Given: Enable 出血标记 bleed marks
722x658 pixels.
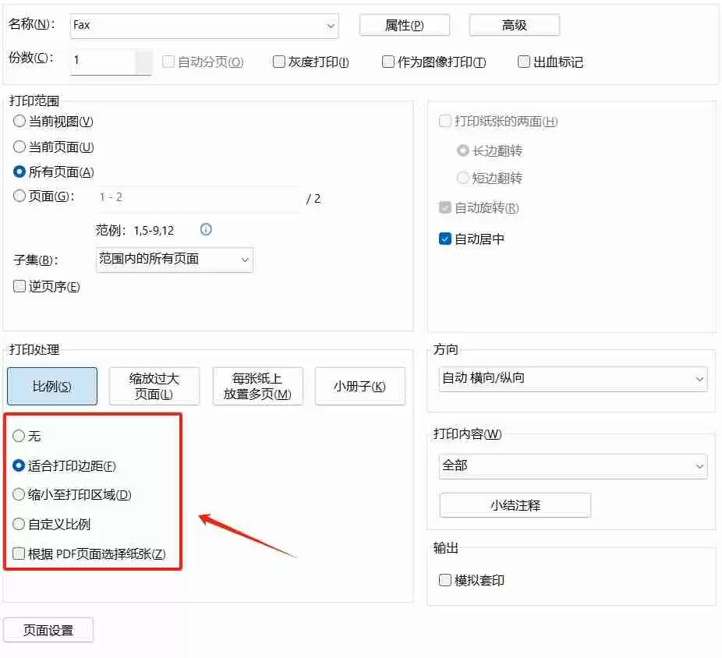Looking at the screenshot, I should pos(523,61).
